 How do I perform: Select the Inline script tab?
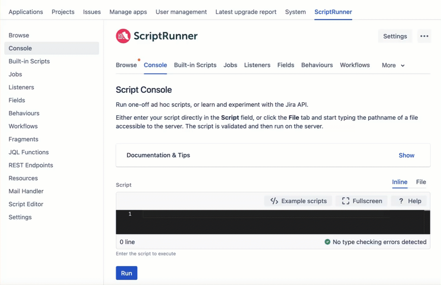(x=400, y=182)
